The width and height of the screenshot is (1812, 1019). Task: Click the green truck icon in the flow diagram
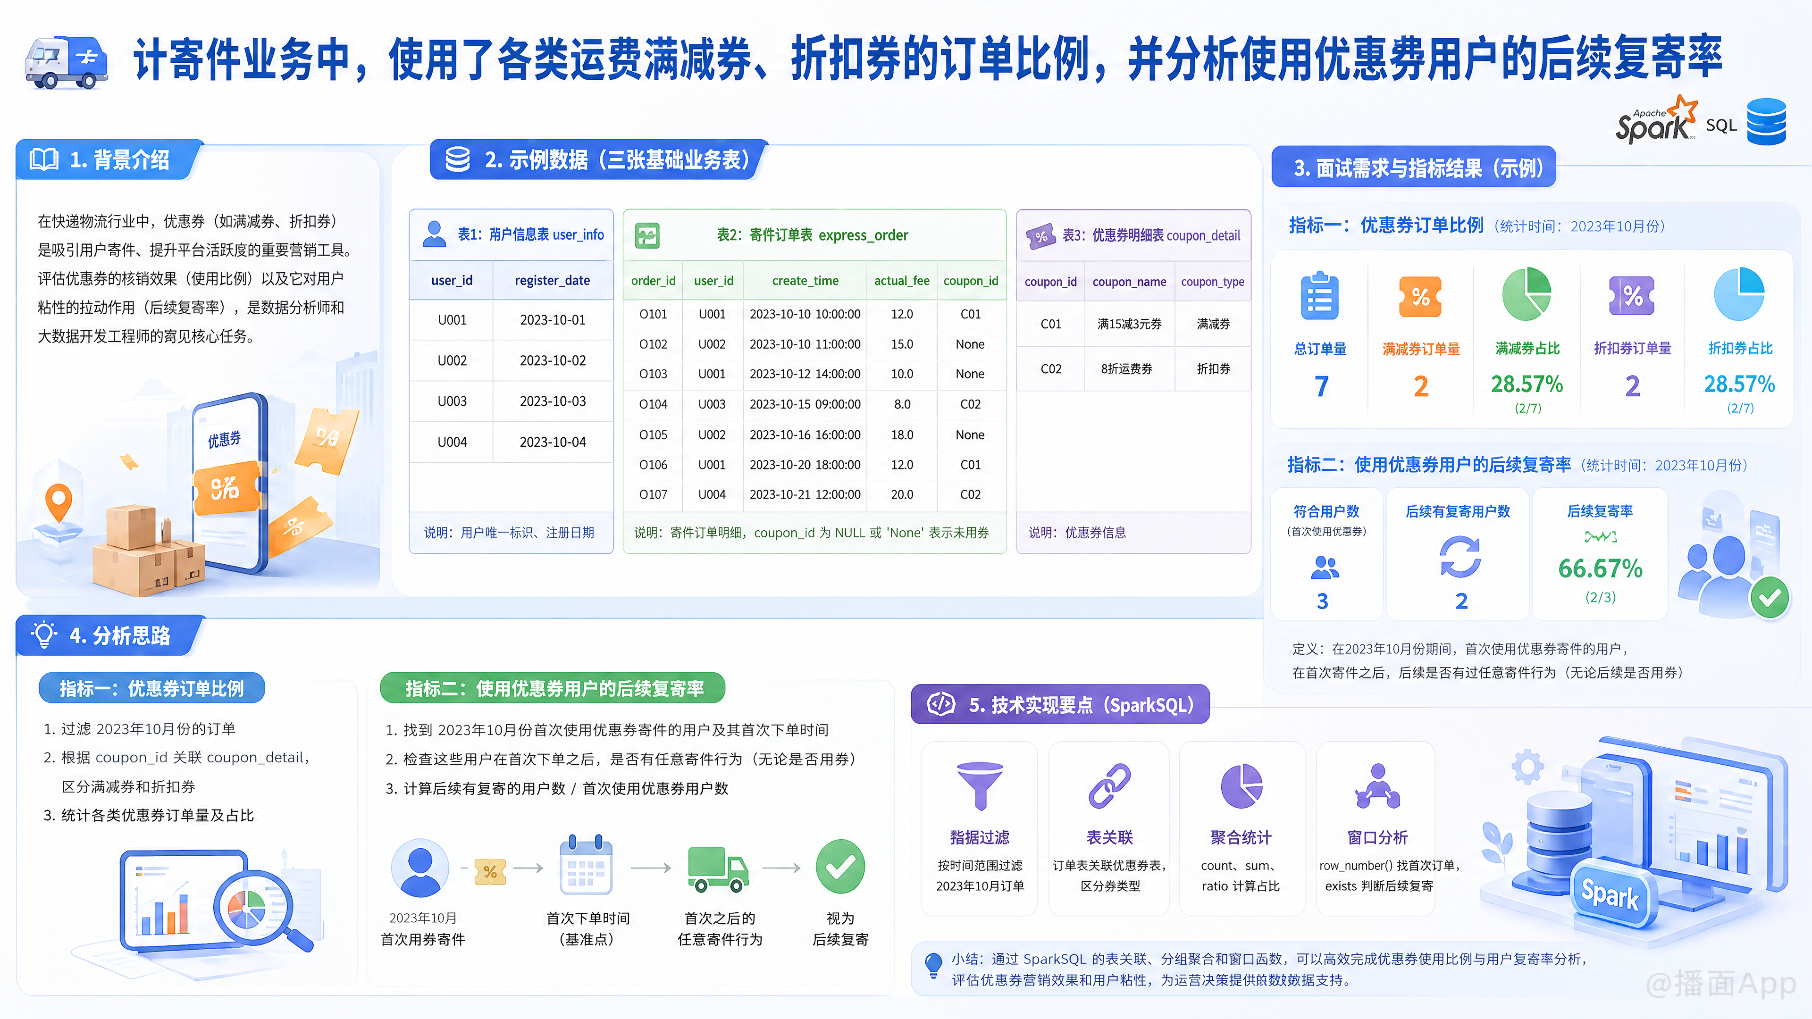click(x=717, y=870)
